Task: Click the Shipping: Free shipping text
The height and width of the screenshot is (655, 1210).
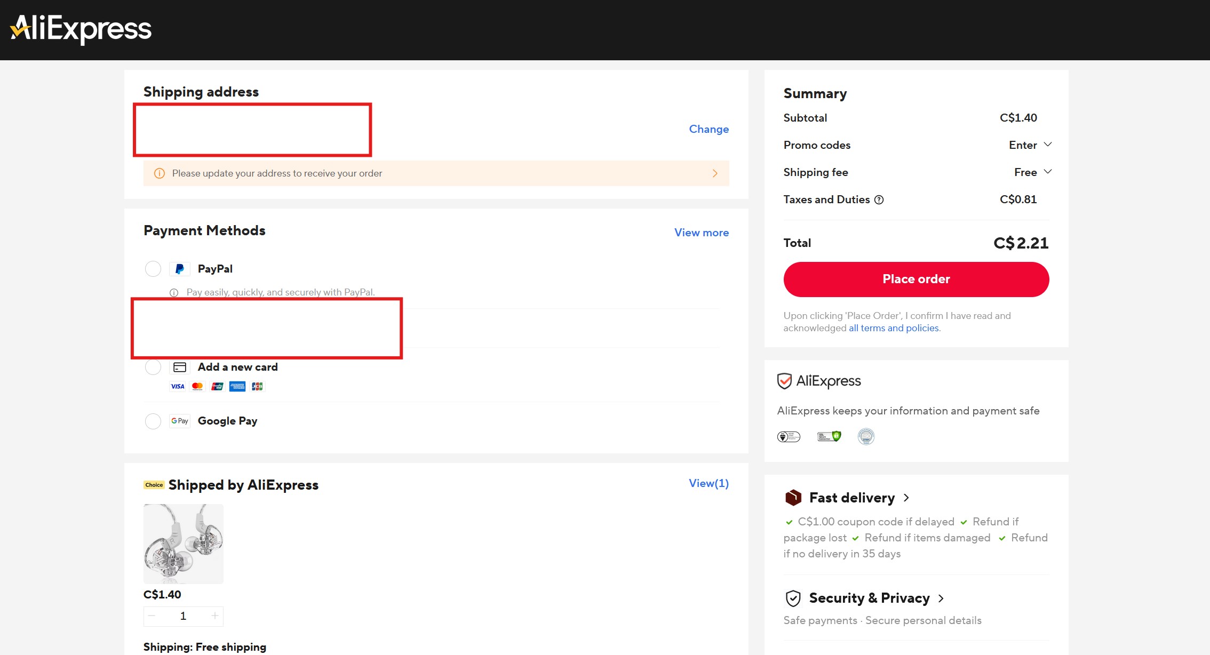Action: [x=205, y=647]
